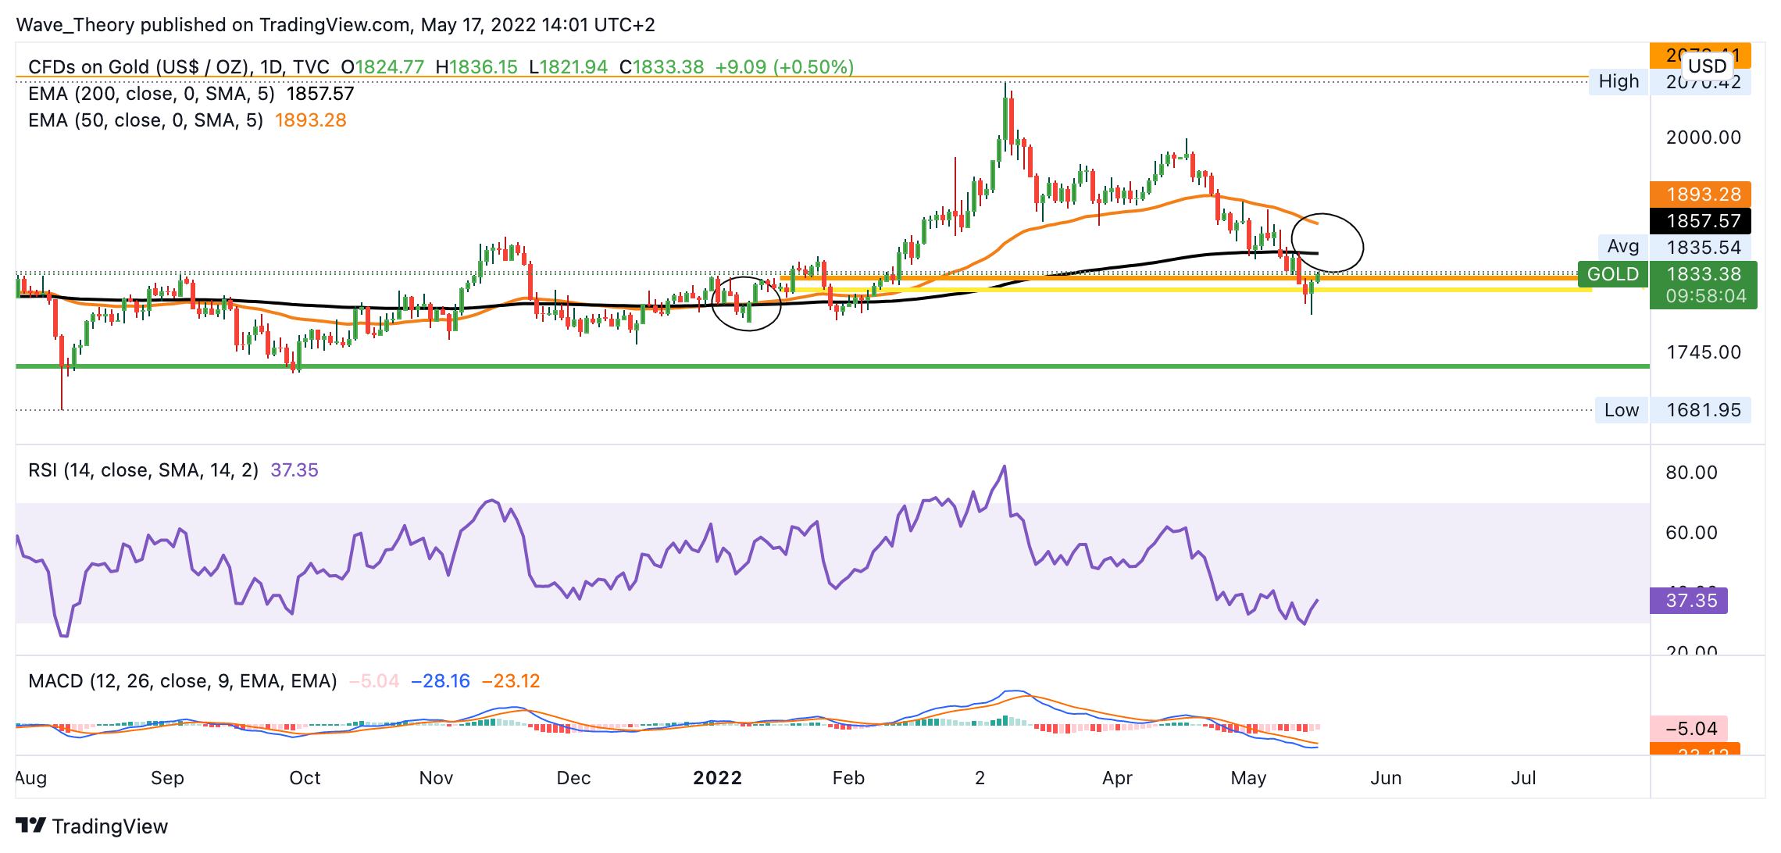Click the Avg price label
Viewport: 1781px width, 853px height.
click(1622, 247)
